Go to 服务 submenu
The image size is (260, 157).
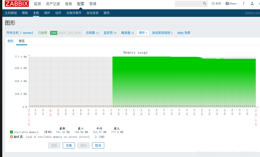click(106, 13)
